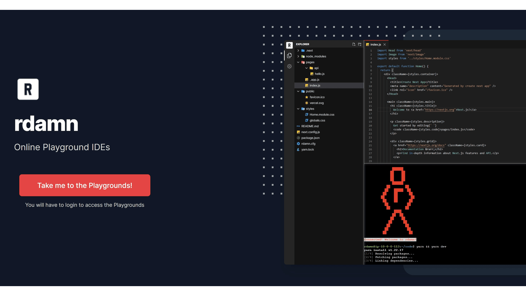Select the Explorer files icon in activity bar
526x296 pixels.
(290, 55)
